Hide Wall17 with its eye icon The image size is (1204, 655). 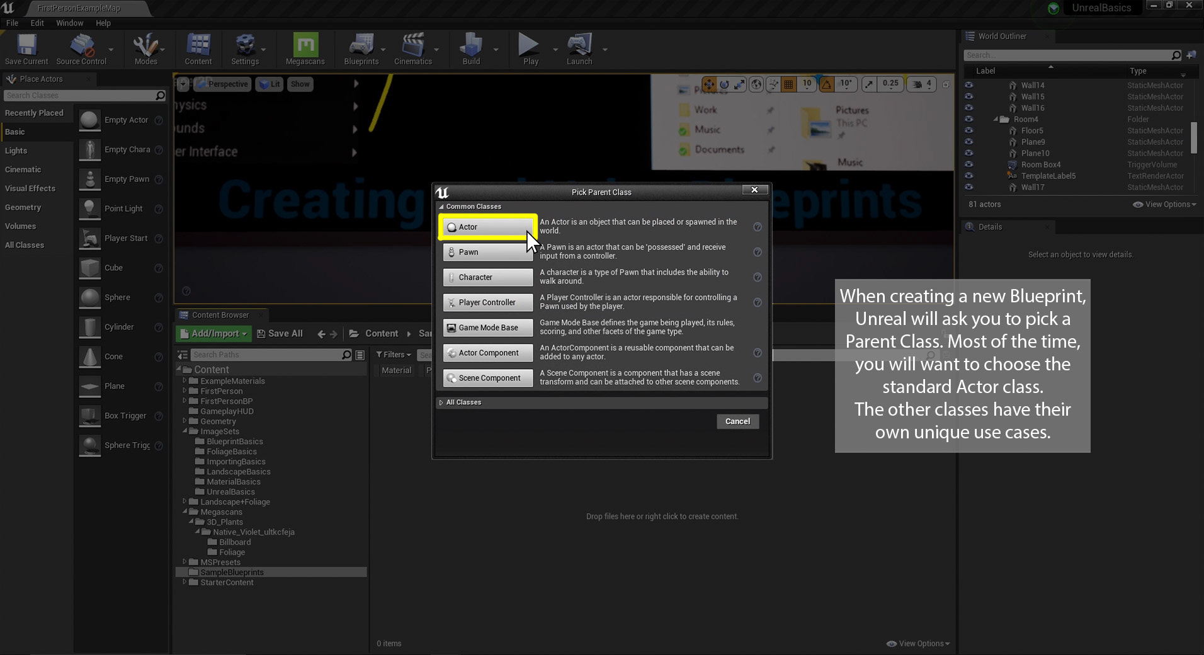pos(968,187)
